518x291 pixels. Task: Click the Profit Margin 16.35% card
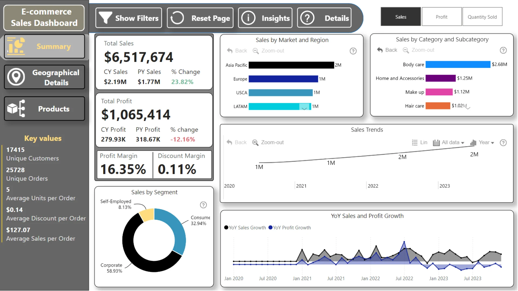(125, 164)
